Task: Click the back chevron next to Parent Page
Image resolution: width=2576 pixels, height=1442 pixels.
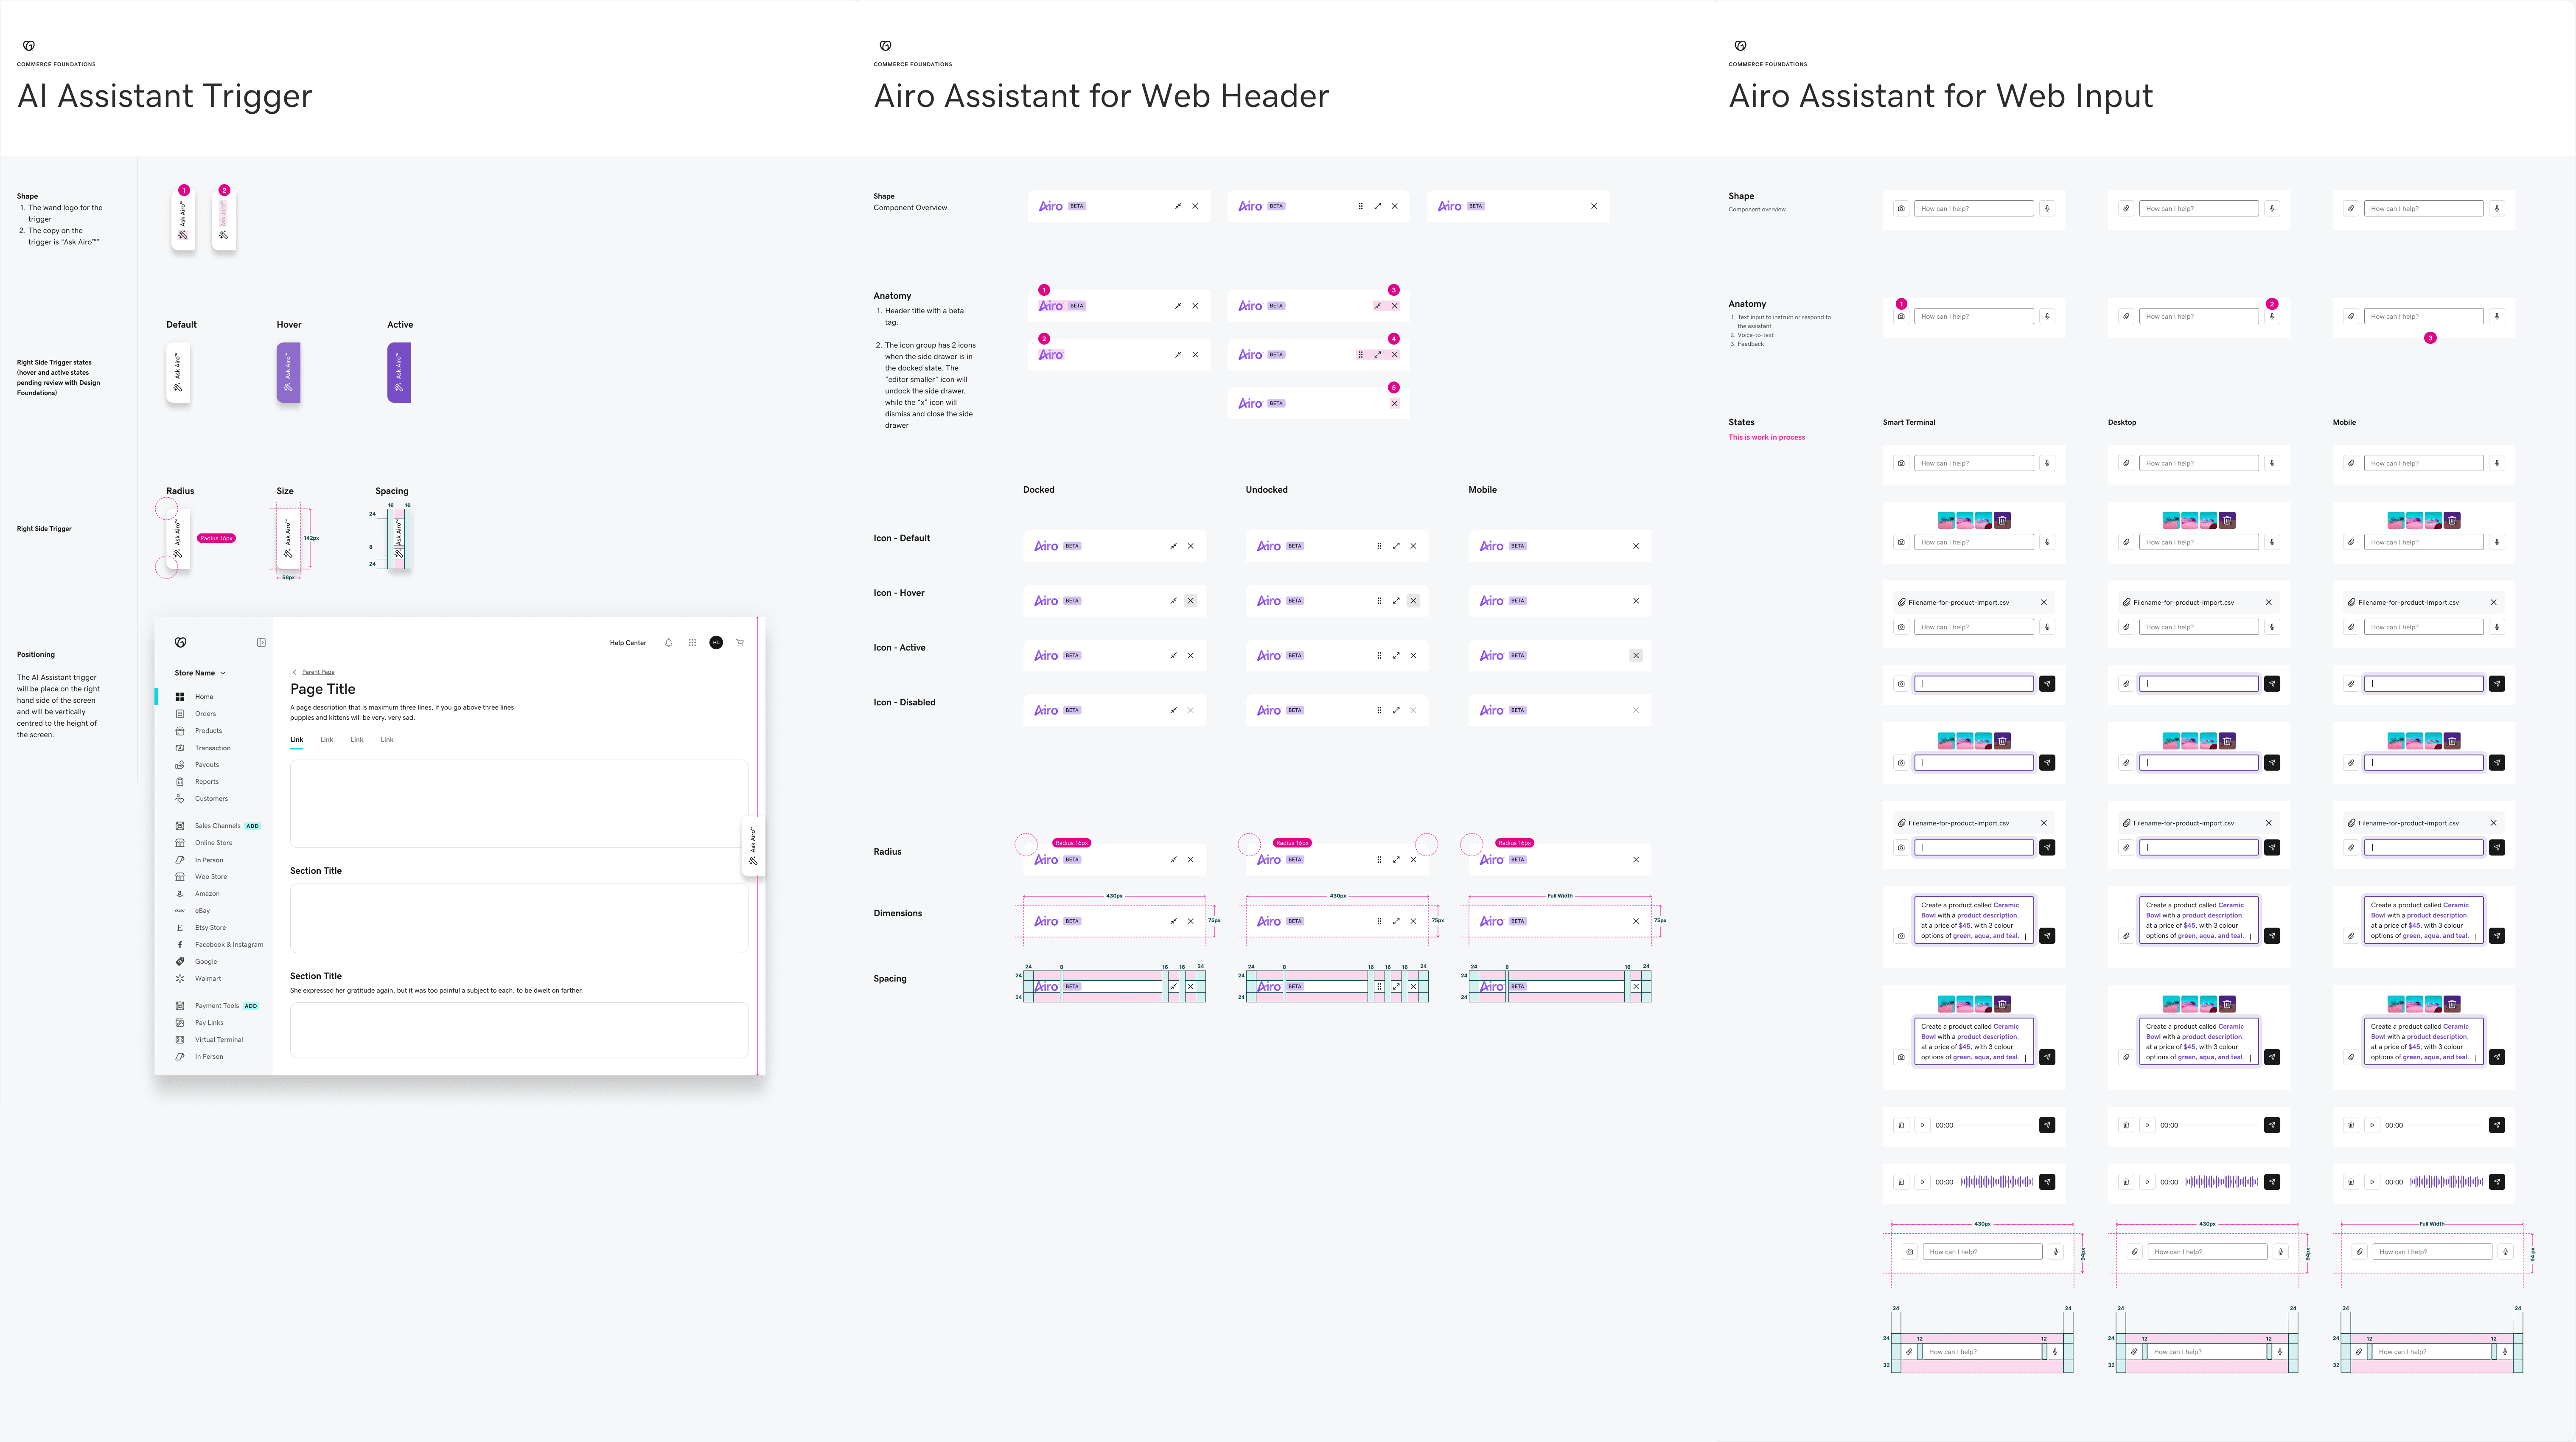Action: pos(294,672)
